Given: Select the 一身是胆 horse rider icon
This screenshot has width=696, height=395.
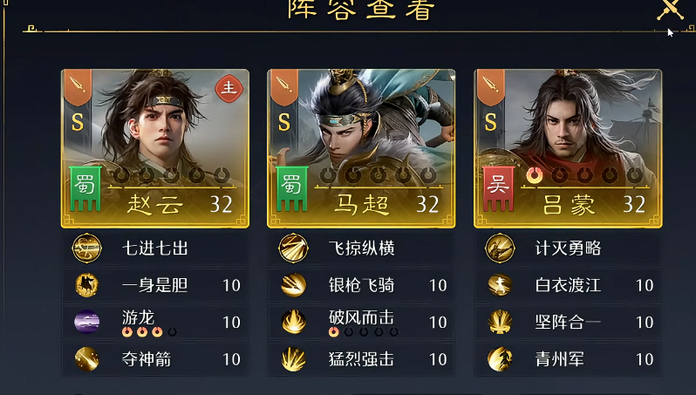Looking at the screenshot, I should tap(86, 285).
